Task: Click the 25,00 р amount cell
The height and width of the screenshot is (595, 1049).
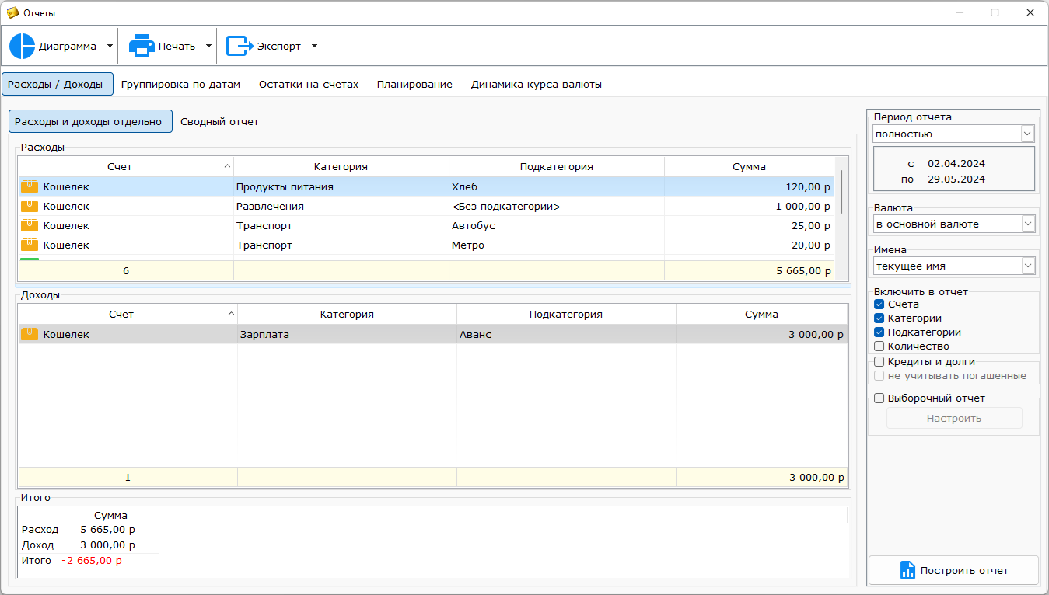Action: (x=749, y=225)
